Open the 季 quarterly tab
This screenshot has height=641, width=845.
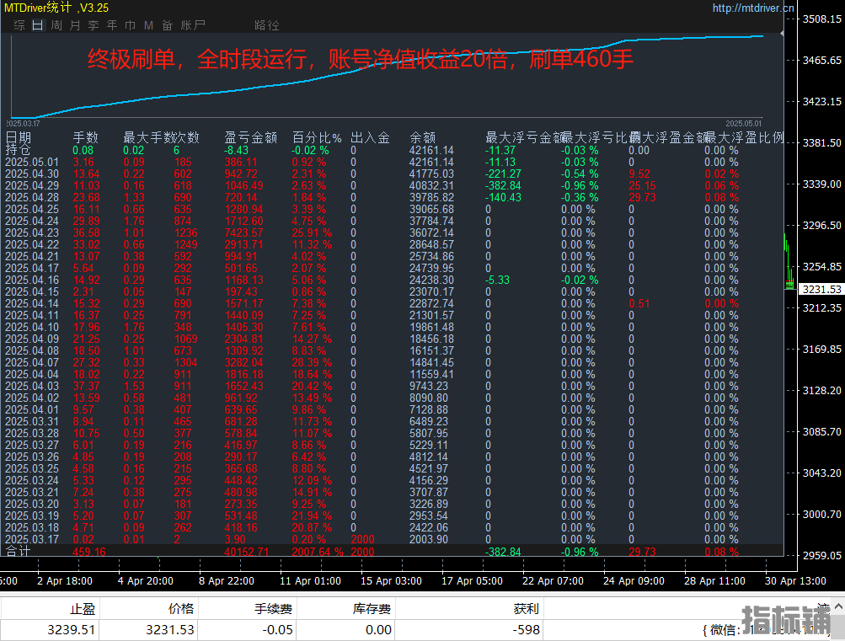point(94,25)
